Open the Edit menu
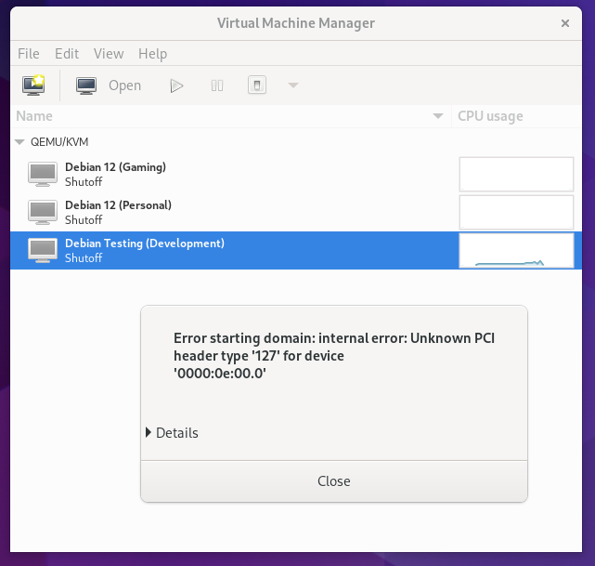595x566 pixels. pos(67,54)
